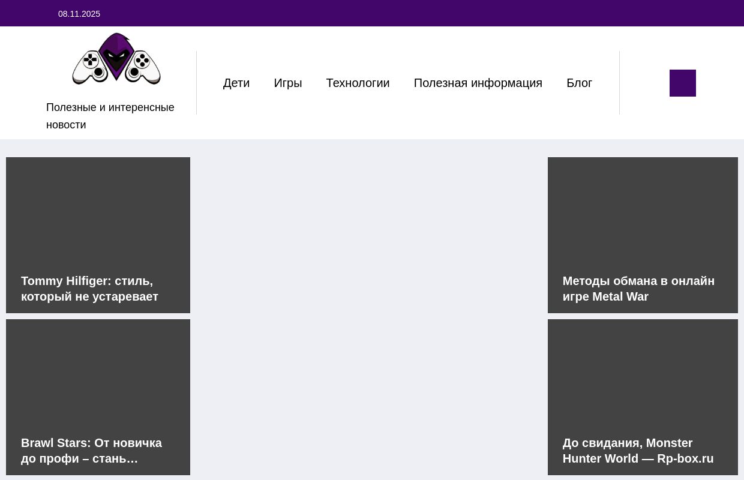The width and height of the screenshot is (744, 480).
Task: Open the Дети menu item
Action: [x=236, y=83]
